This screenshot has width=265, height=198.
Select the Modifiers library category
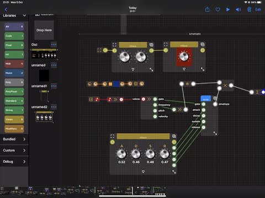coord(14,129)
